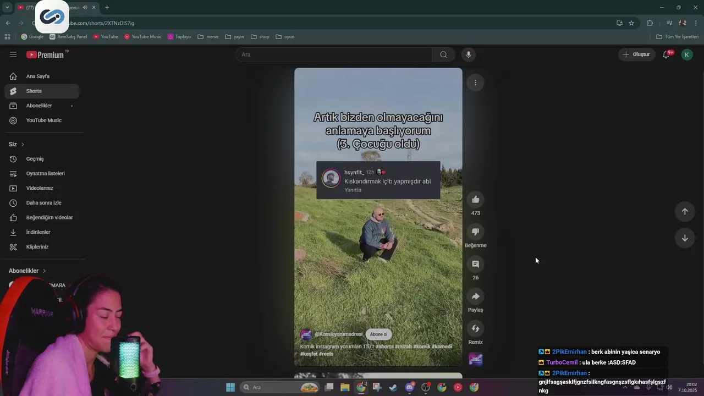Open Beğendiğim videolar list
Screen dimensions: 704x396
pos(41,217)
